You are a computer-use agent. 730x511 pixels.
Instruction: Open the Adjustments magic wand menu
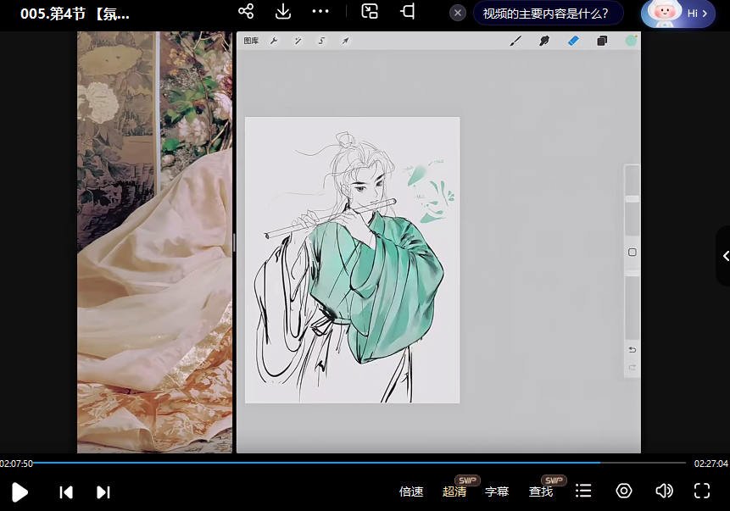coord(298,40)
